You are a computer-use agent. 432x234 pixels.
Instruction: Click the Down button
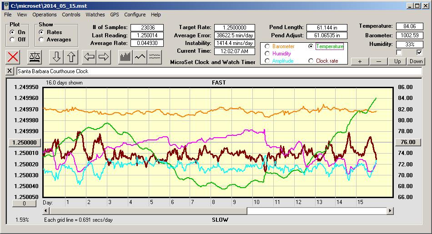coord(416,61)
